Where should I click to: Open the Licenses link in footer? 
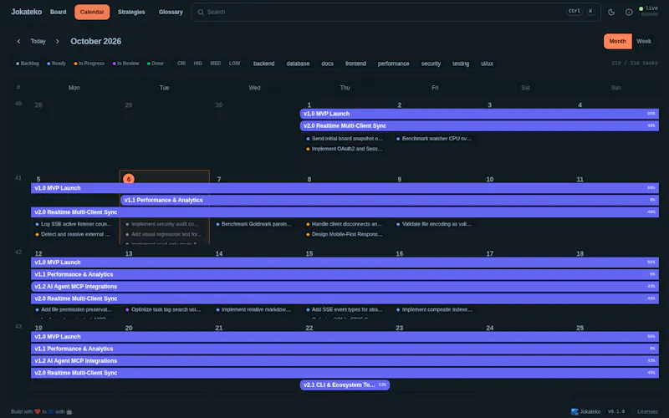tap(647, 411)
